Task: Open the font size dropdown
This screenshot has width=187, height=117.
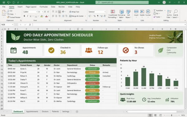Action: pyautogui.click(x=42, y=12)
